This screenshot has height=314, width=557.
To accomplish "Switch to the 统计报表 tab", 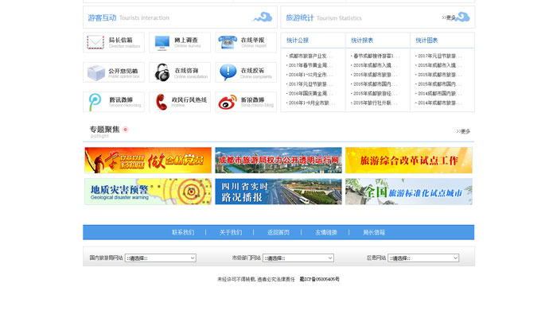I will click(362, 41).
